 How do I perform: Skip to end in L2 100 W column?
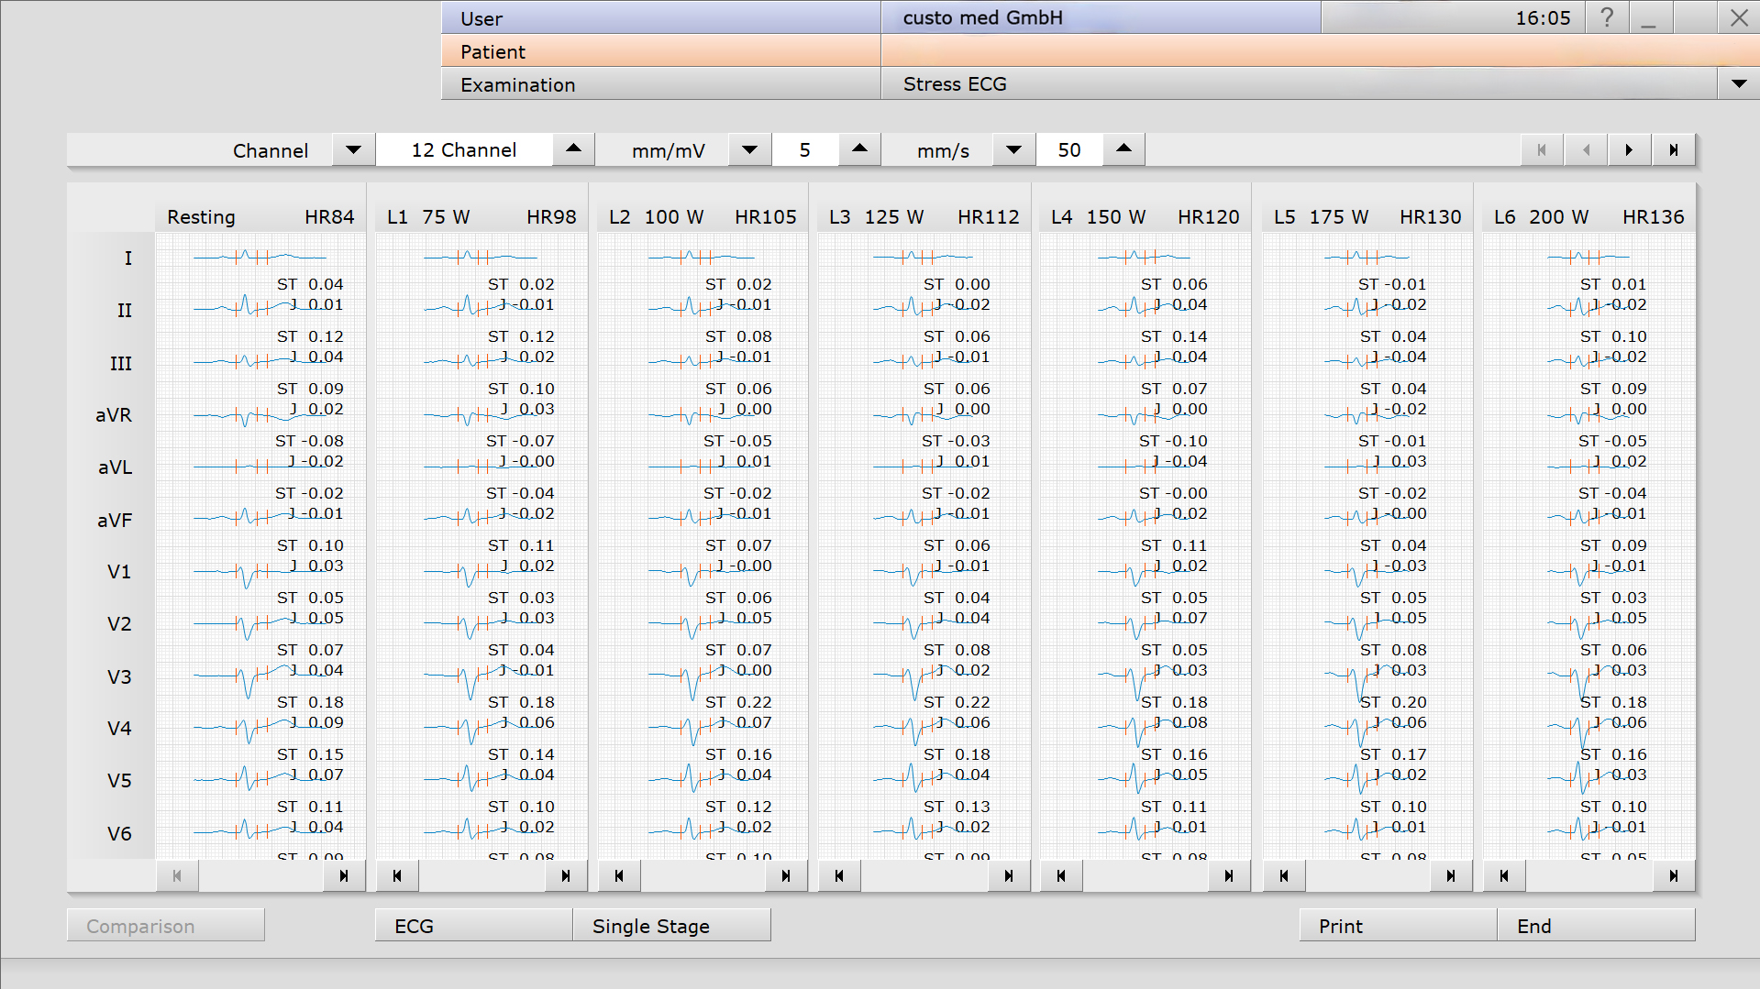pyautogui.click(x=786, y=875)
